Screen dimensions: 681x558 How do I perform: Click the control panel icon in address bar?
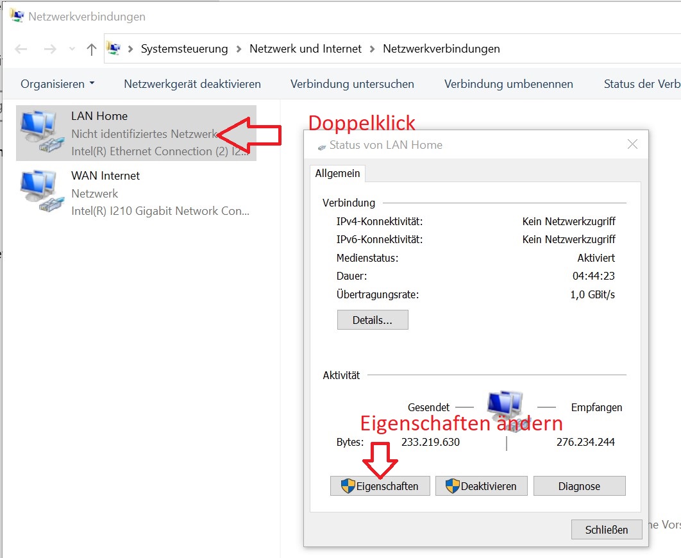(x=113, y=49)
